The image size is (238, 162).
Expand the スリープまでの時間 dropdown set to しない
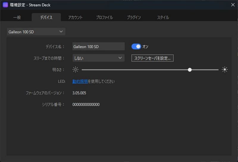(98, 58)
